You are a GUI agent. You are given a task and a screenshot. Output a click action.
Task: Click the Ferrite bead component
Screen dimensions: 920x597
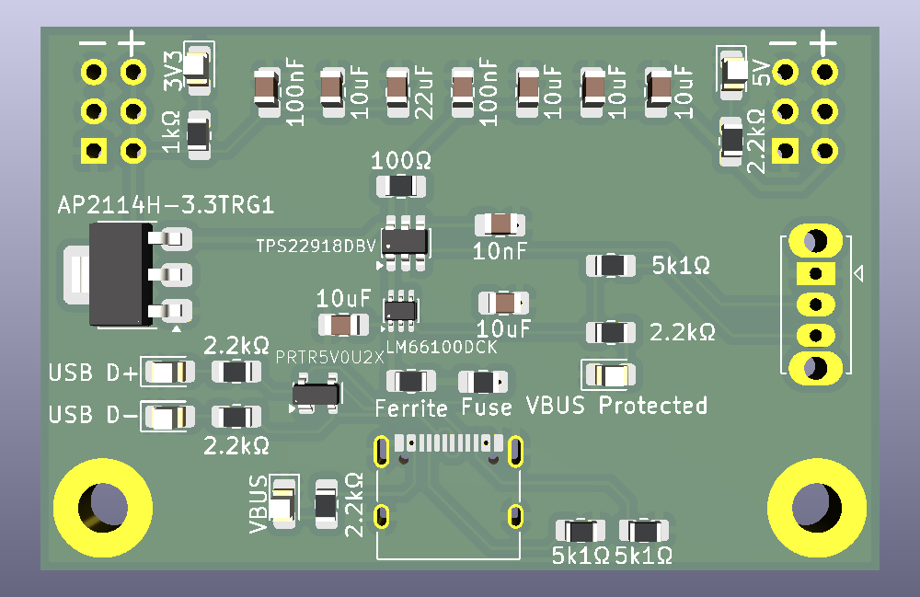(x=410, y=382)
